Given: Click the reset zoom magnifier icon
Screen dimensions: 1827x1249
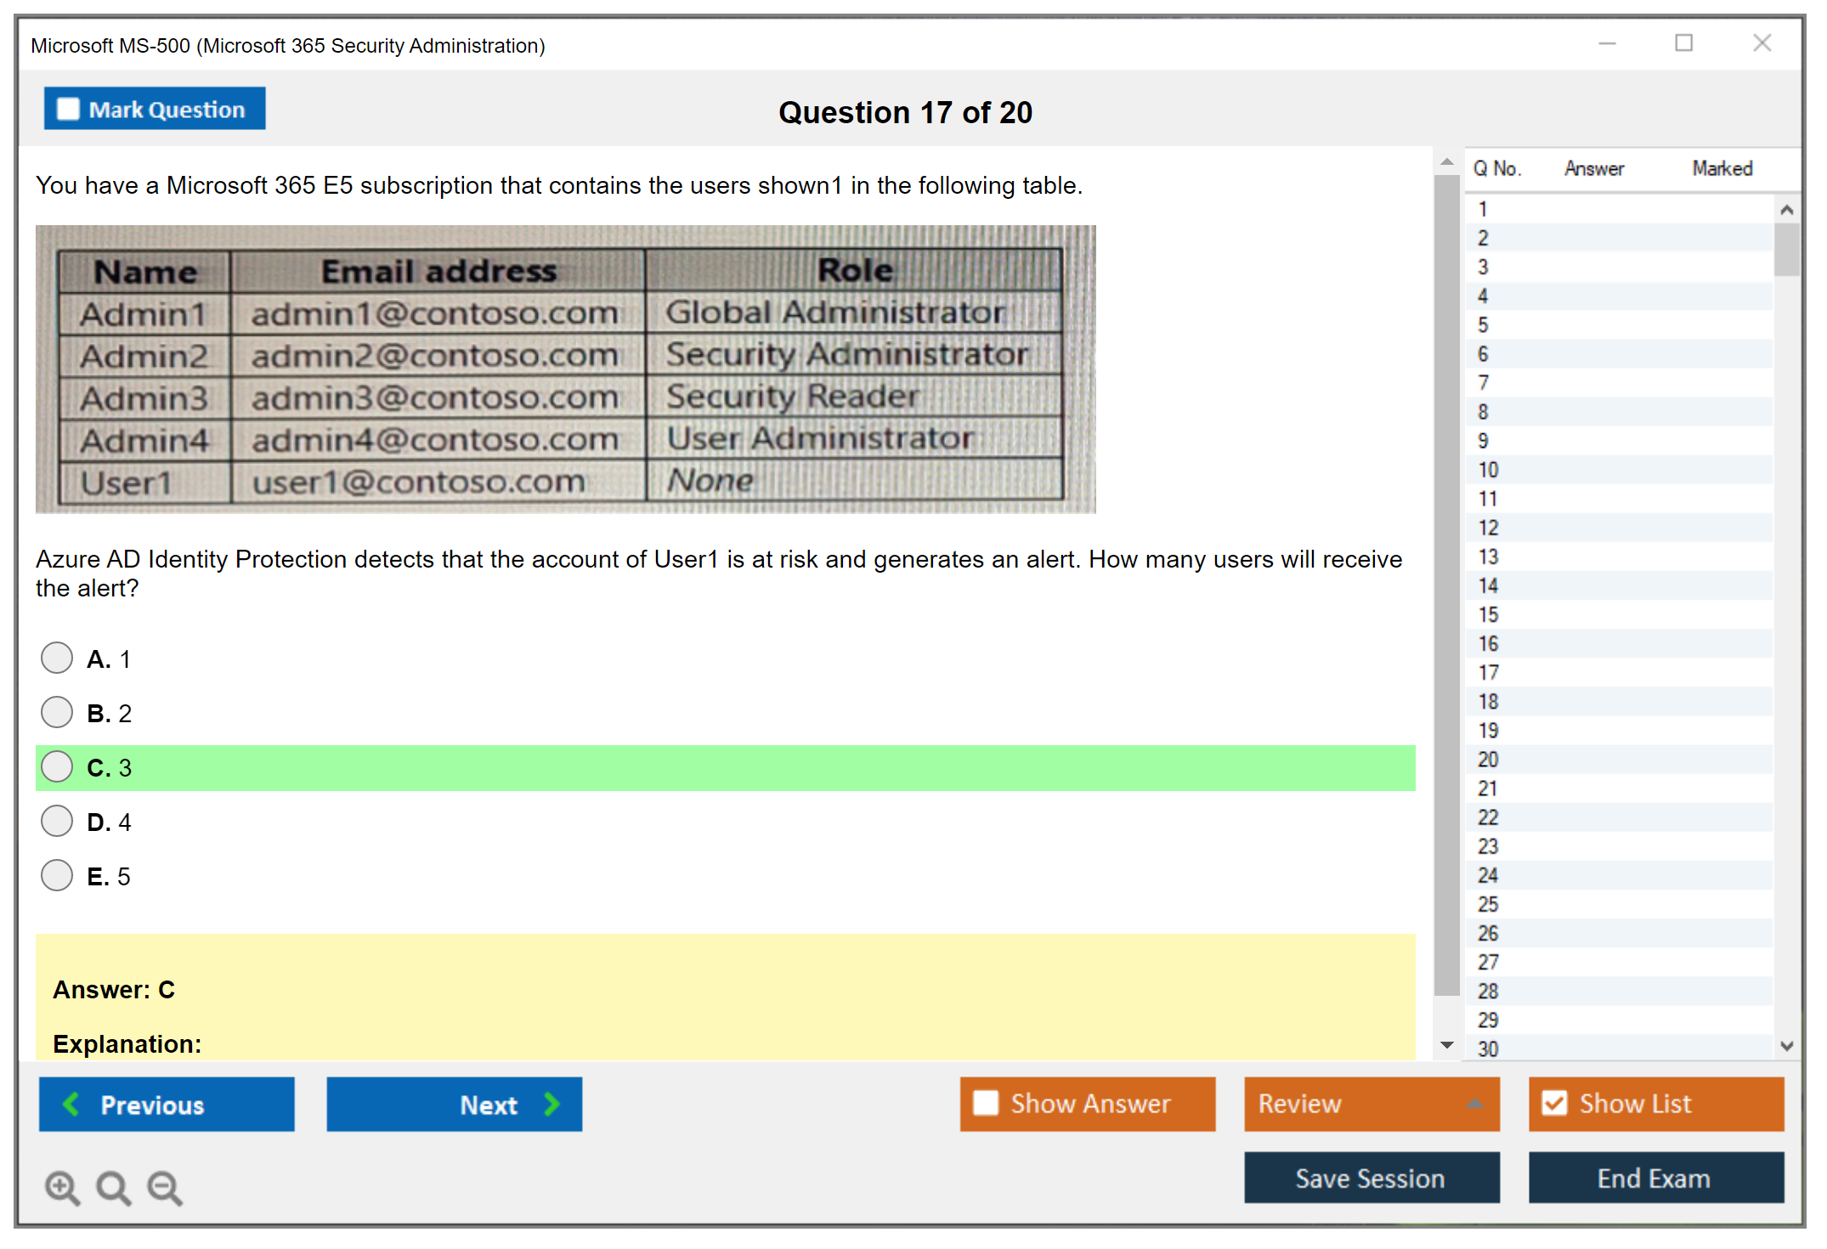Looking at the screenshot, I should (113, 1187).
